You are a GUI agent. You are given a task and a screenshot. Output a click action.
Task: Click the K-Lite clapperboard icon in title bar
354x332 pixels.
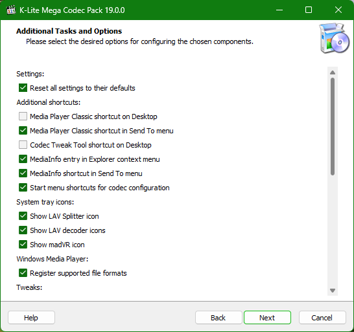tap(11, 10)
